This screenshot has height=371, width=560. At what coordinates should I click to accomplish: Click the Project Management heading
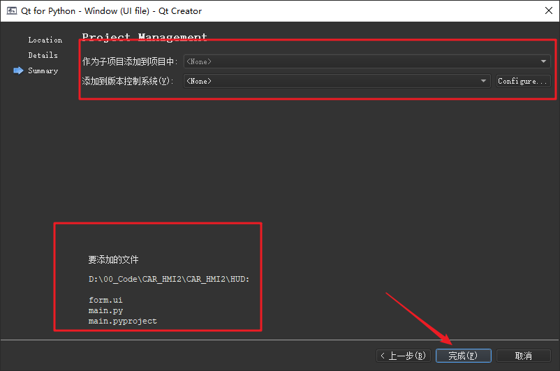[145, 37]
